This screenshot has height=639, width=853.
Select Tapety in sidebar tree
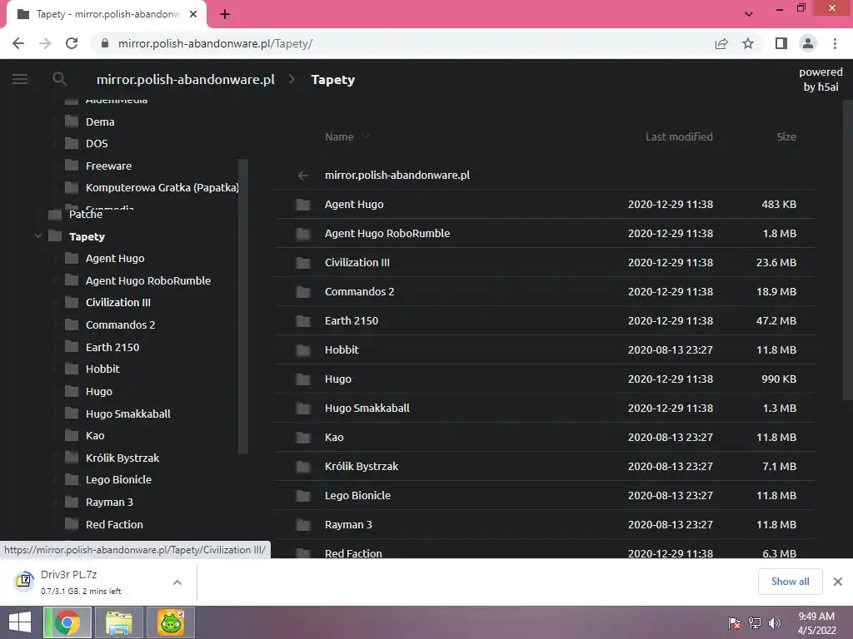point(87,237)
